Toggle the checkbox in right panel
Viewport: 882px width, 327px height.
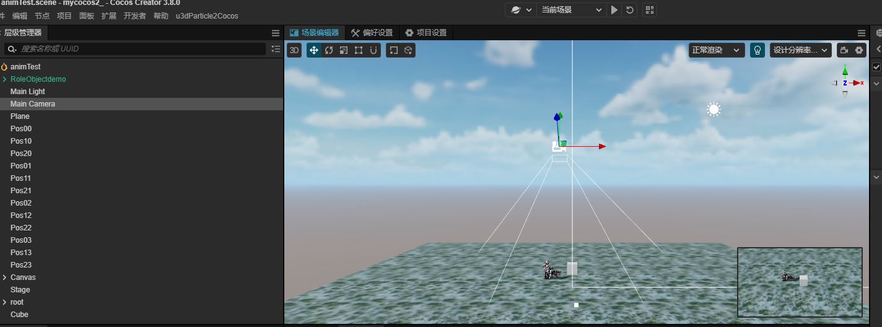[x=876, y=67]
